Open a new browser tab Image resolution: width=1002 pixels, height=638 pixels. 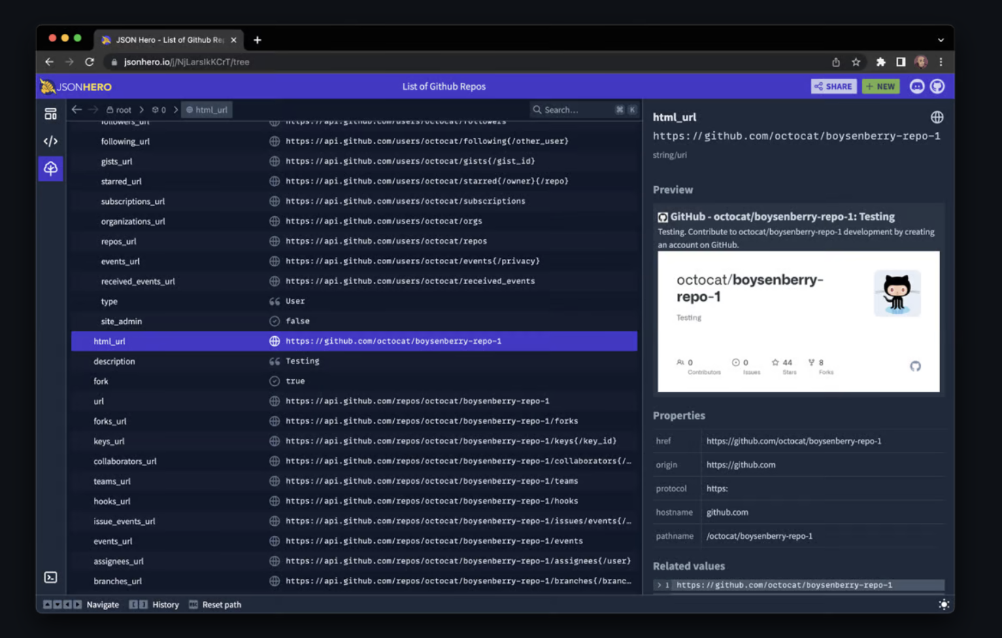[257, 40]
